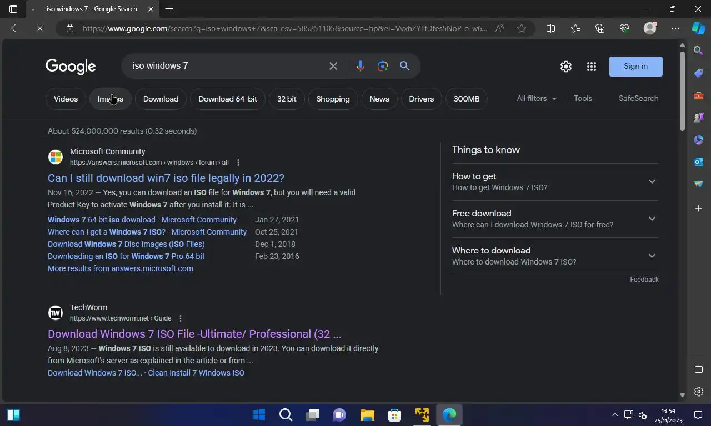711x426 pixels.
Task: Open sidebar settings gear at bottom
Action: point(699,392)
